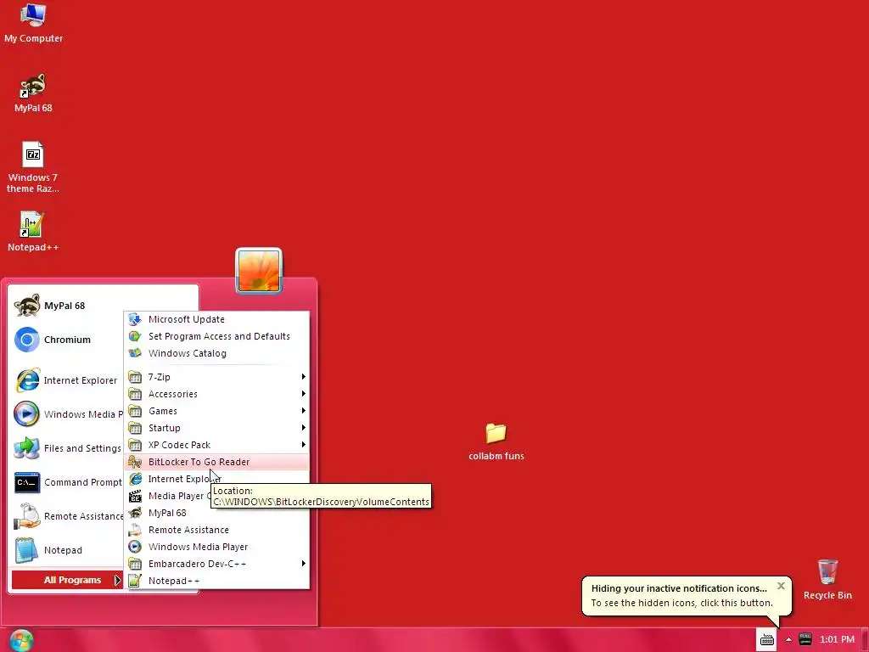Image resolution: width=869 pixels, height=652 pixels.
Task: Open Notepad++ desktop shortcut icon
Action: coord(33,232)
